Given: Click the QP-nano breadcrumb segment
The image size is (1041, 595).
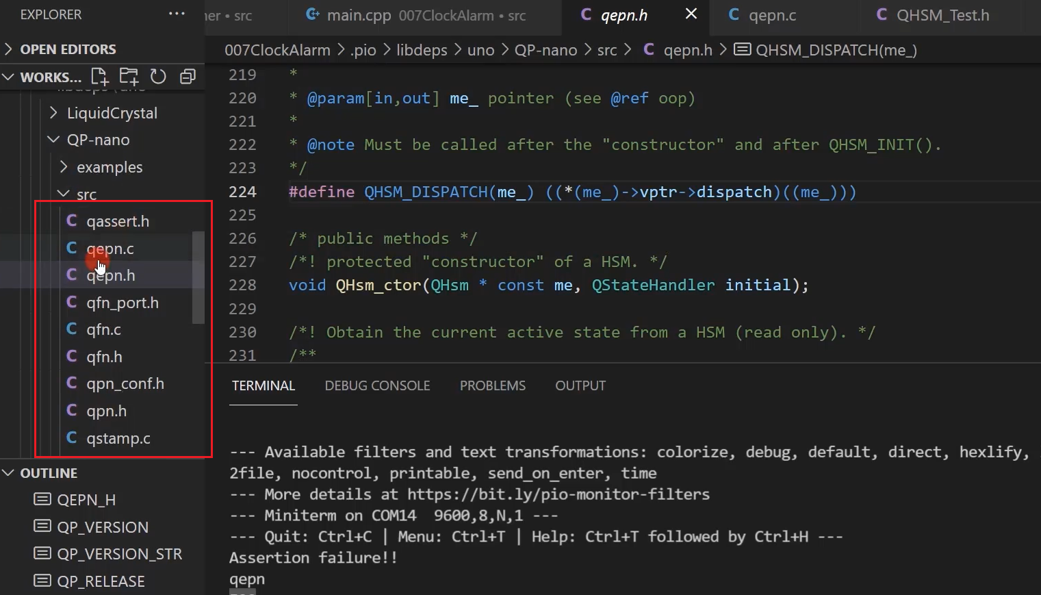Looking at the screenshot, I should pyautogui.click(x=545, y=50).
